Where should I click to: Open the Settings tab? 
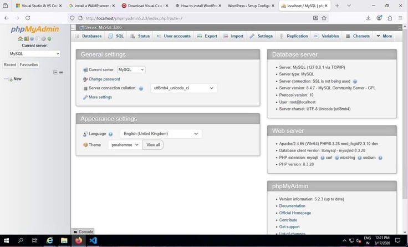[261, 36]
